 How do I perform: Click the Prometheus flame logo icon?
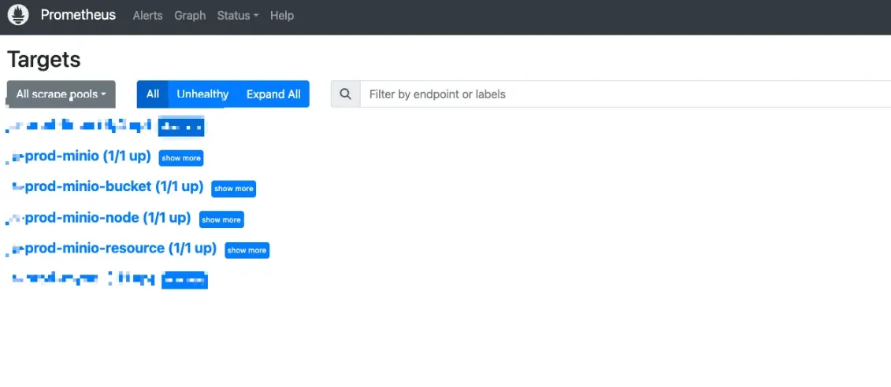click(x=18, y=15)
